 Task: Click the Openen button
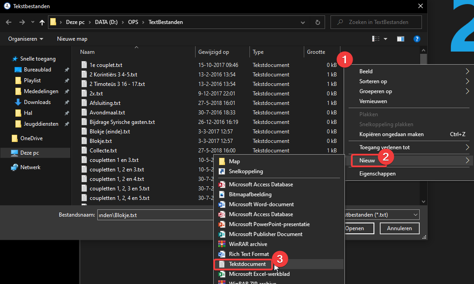click(359, 228)
